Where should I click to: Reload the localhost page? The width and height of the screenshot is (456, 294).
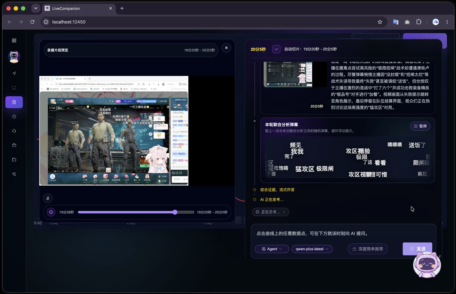pyautogui.click(x=32, y=22)
